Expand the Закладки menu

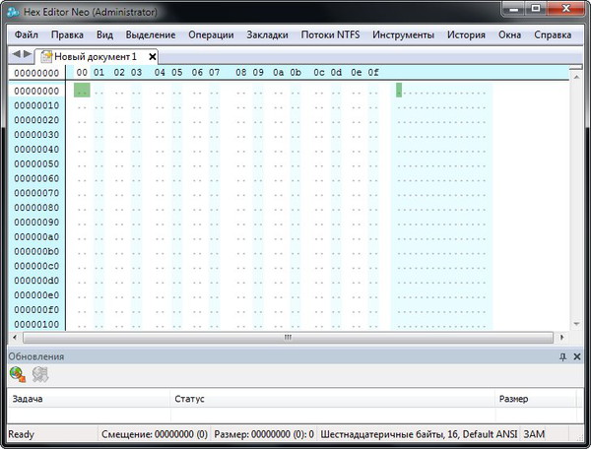268,35
